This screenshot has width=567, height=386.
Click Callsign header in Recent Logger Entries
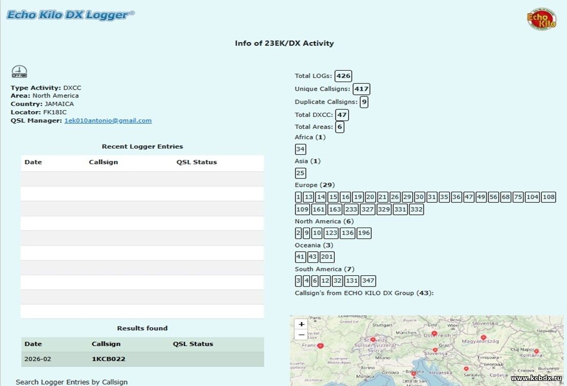coord(103,162)
